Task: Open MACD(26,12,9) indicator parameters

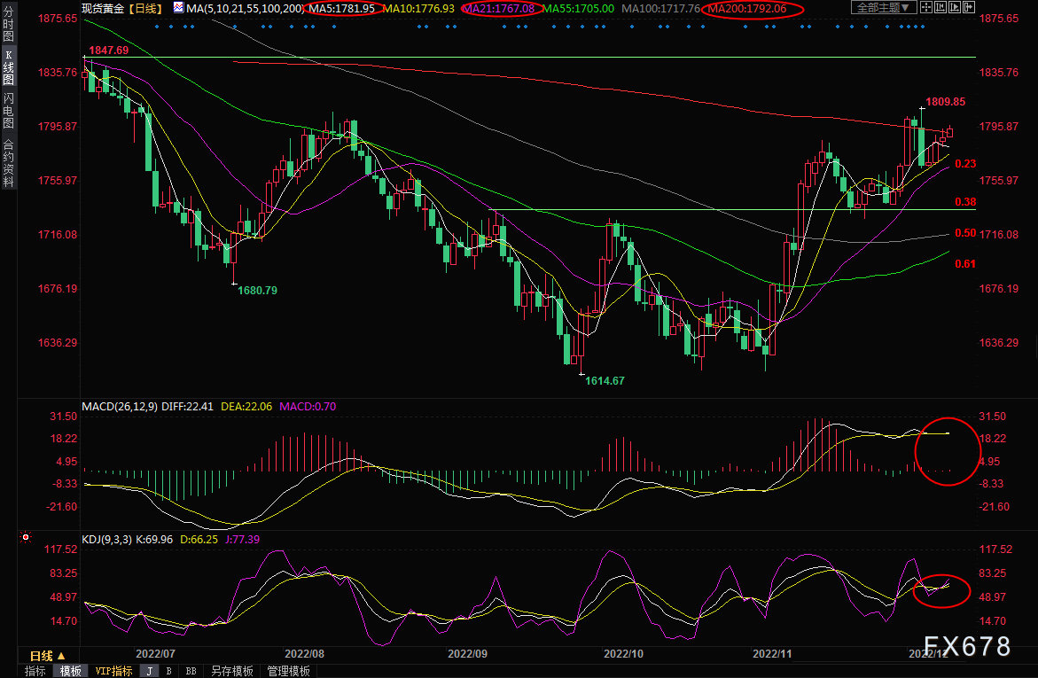Action: [120, 407]
